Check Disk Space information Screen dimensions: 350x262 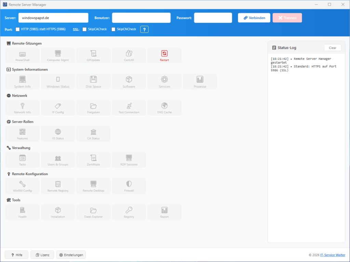(93, 81)
